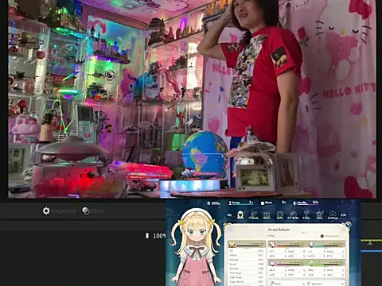Click the Energy bar in top status
The height and width of the screenshot is (286, 382).
pos(241,203)
